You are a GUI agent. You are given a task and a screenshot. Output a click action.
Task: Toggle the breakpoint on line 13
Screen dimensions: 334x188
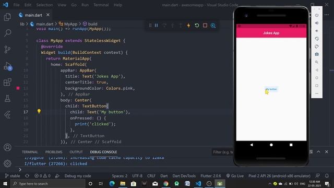(x=18, y=88)
